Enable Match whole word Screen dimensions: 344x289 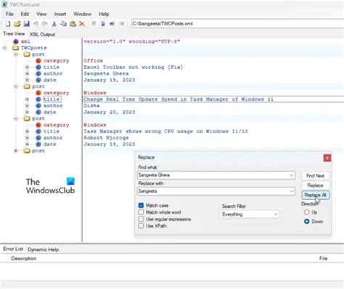(x=141, y=212)
